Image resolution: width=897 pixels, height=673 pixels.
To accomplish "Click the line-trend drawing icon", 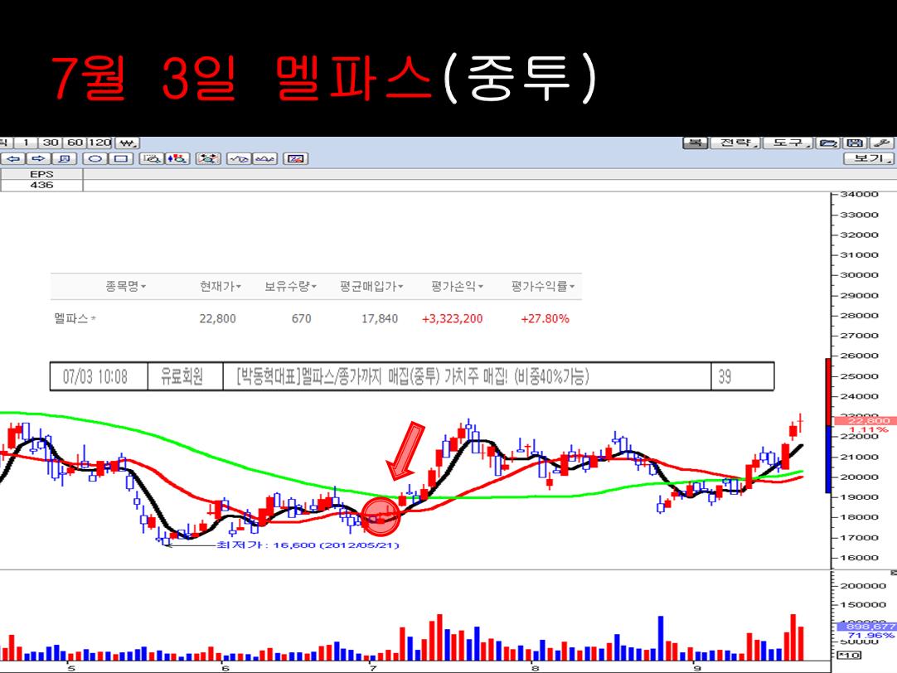I will pos(239,158).
